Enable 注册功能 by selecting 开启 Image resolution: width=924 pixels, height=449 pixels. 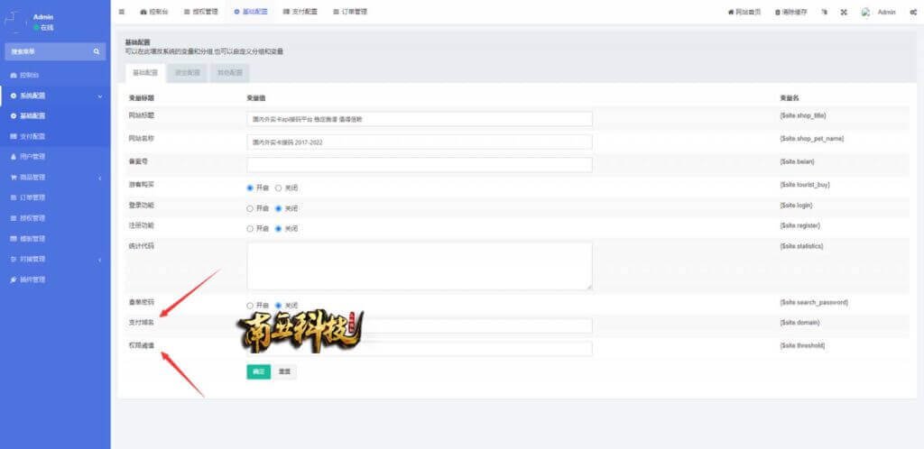[x=251, y=229]
